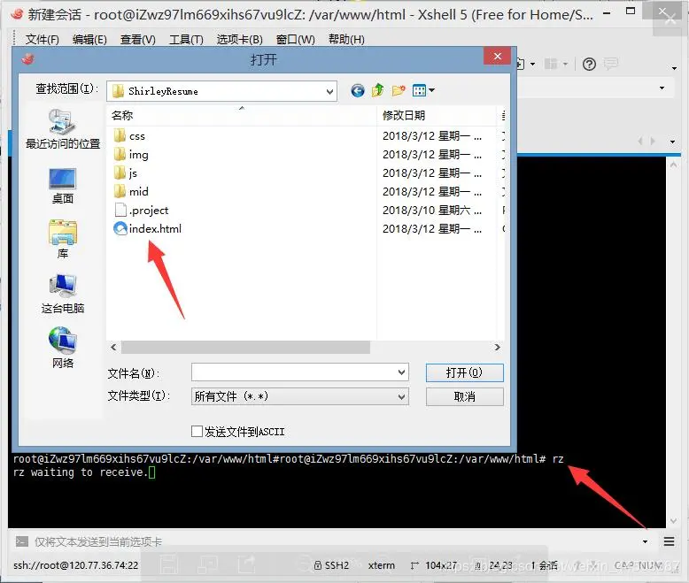Create a new folder icon

tap(399, 90)
